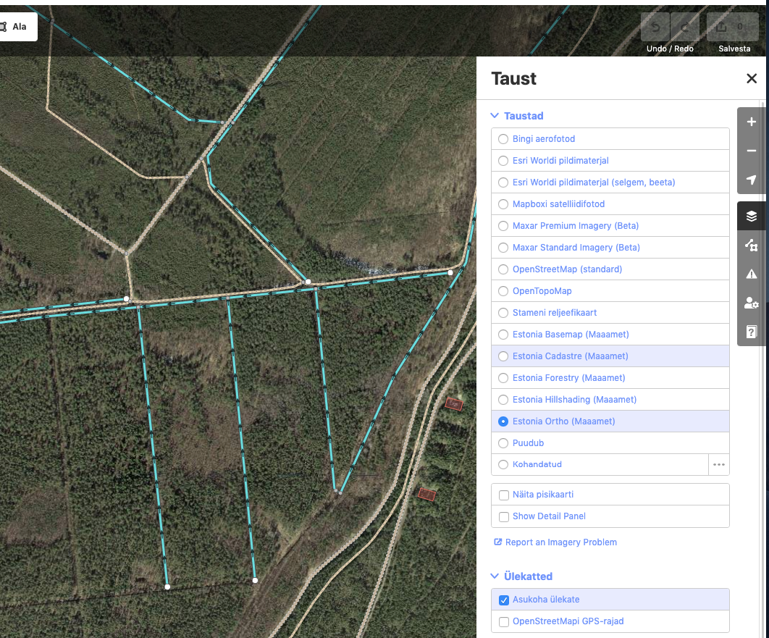Click the Undo arrow button

[x=656, y=28]
